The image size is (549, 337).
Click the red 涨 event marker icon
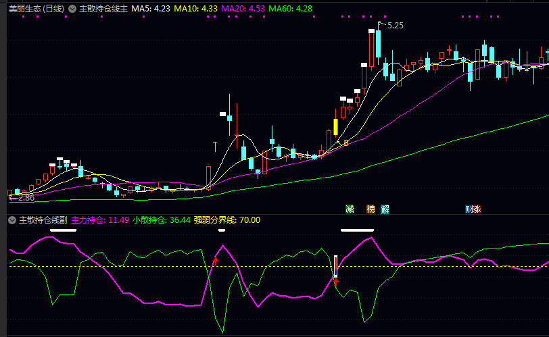point(477,209)
